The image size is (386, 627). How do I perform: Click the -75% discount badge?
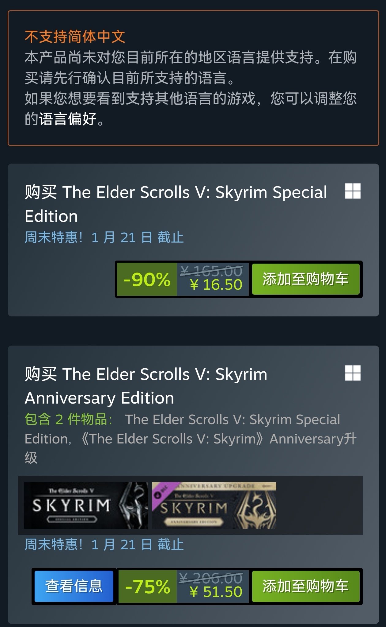147,586
